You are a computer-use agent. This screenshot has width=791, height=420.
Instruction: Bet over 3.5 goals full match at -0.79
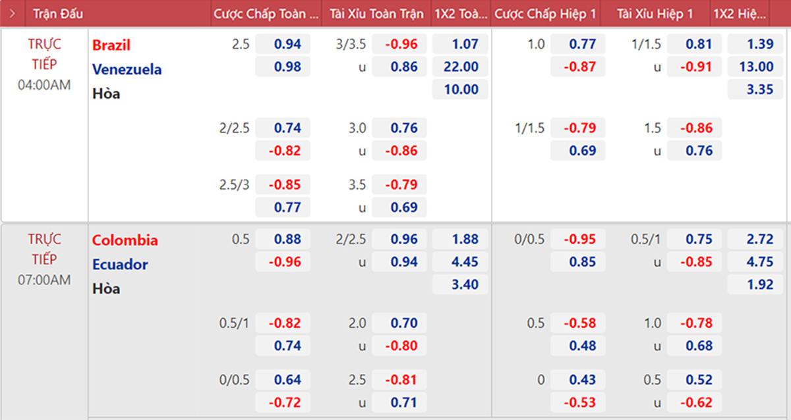pos(399,184)
